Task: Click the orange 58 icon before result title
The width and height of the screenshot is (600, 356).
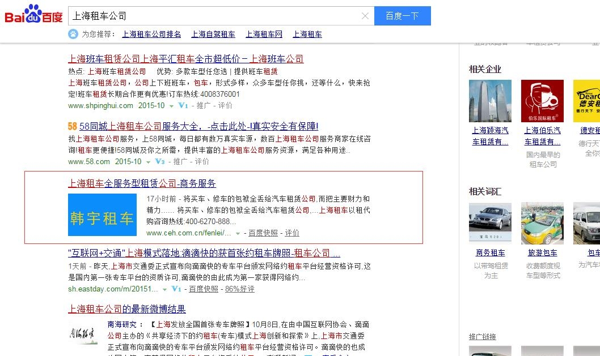Action: (73, 126)
